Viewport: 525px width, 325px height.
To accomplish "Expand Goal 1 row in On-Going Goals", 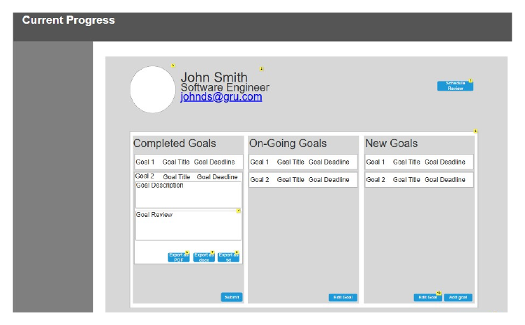I will [304, 162].
